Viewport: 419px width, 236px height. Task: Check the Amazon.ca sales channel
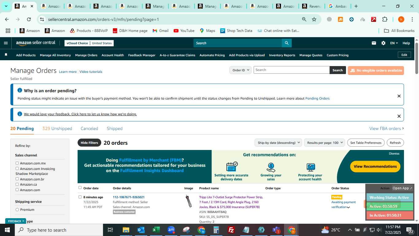[x=17, y=184]
